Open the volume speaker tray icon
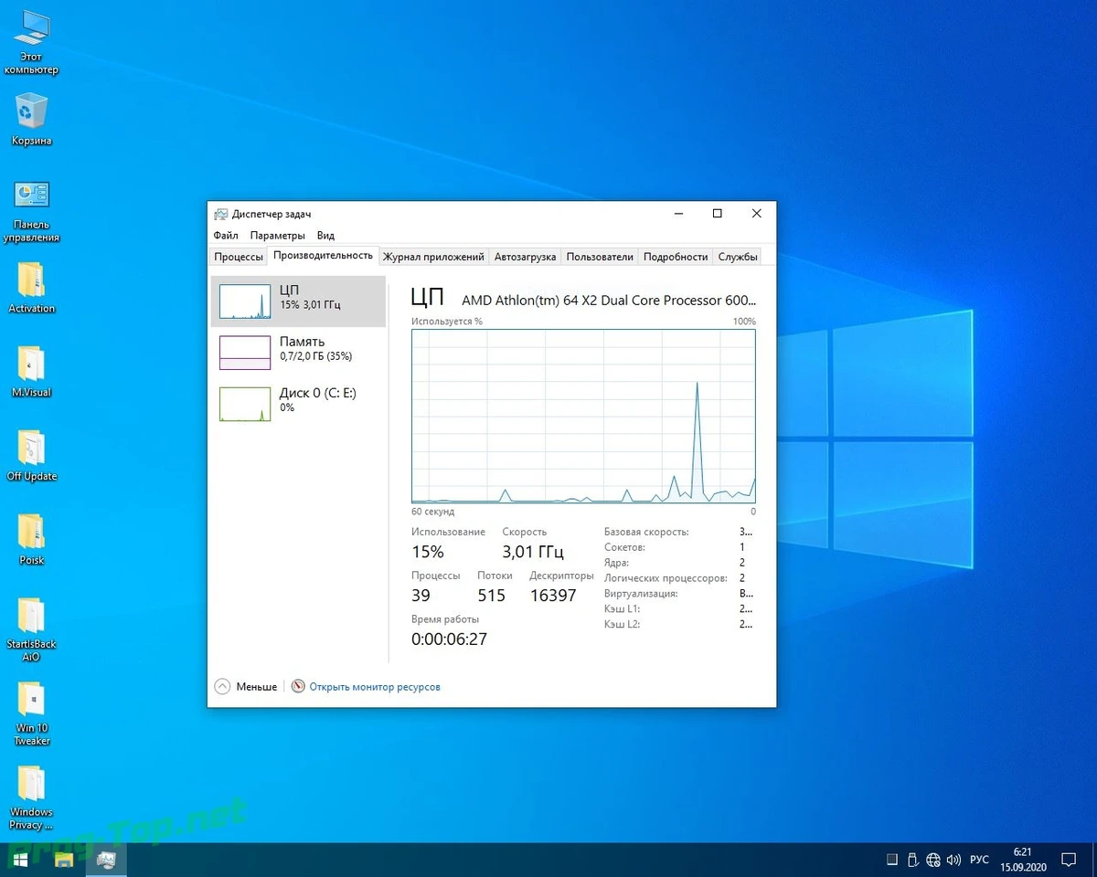This screenshot has width=1097, height=877. pyautogui.click(x=954, y=860)
